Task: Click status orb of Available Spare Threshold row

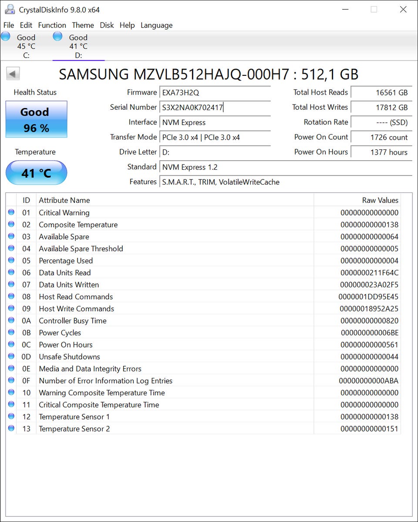Action: pos(11,248)
